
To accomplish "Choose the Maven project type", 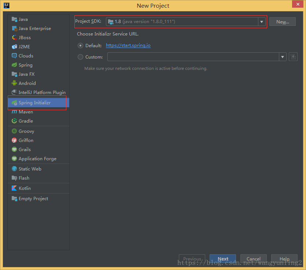I will point(38,112).
